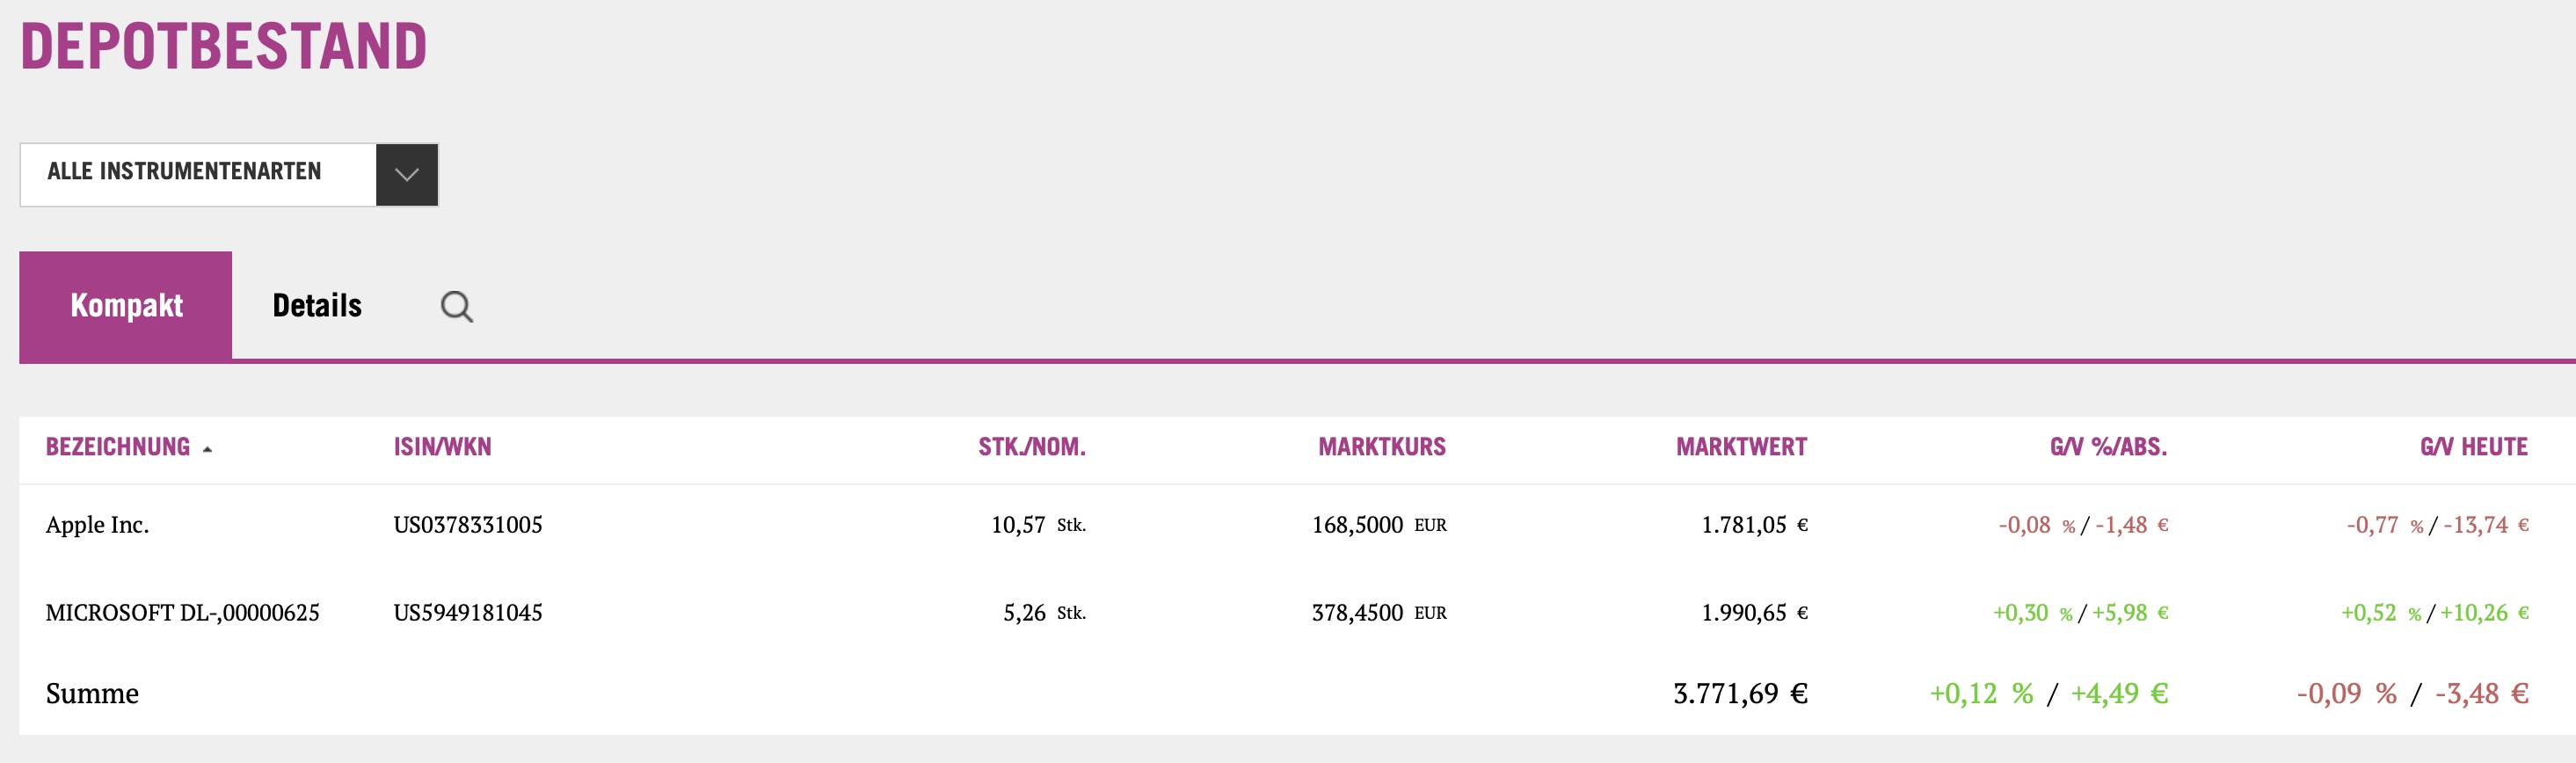This screenshot has height=763, width=2576.
Task: Click Microsoft ISIN US5949181045
Action: [x=468, y=613]
